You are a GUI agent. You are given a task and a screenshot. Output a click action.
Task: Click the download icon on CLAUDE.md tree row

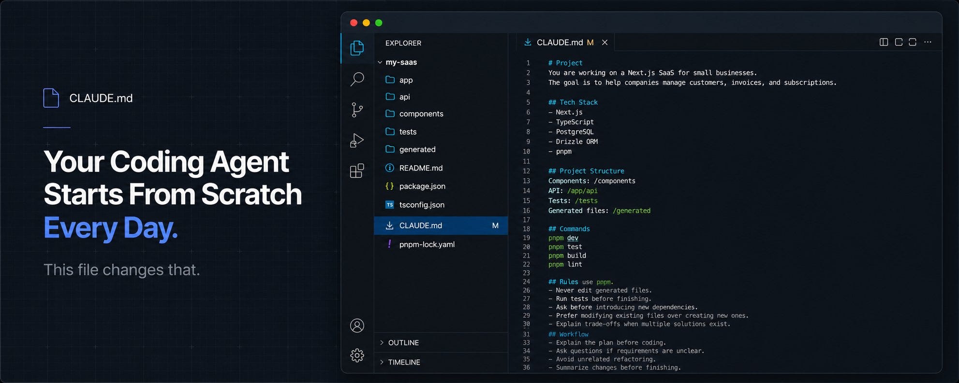389,226
